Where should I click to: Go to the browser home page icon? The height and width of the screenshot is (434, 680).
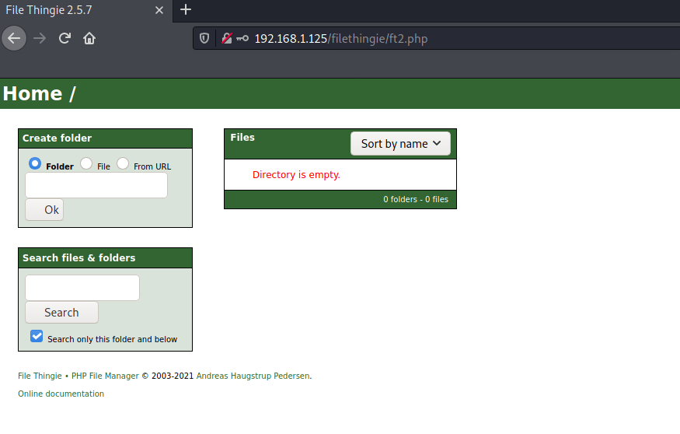(89, 38)
